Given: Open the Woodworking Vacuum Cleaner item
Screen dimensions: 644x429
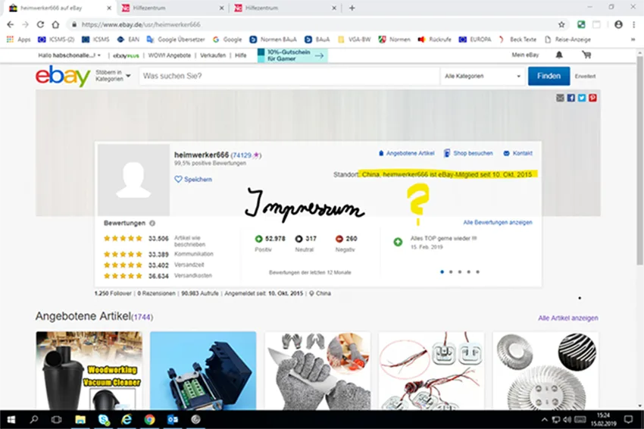Looking at the screenshot, I should click(x=89, y=371).
